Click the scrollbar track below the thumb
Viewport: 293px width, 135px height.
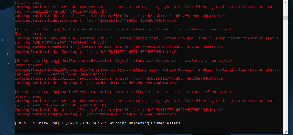tap(285, 75)
